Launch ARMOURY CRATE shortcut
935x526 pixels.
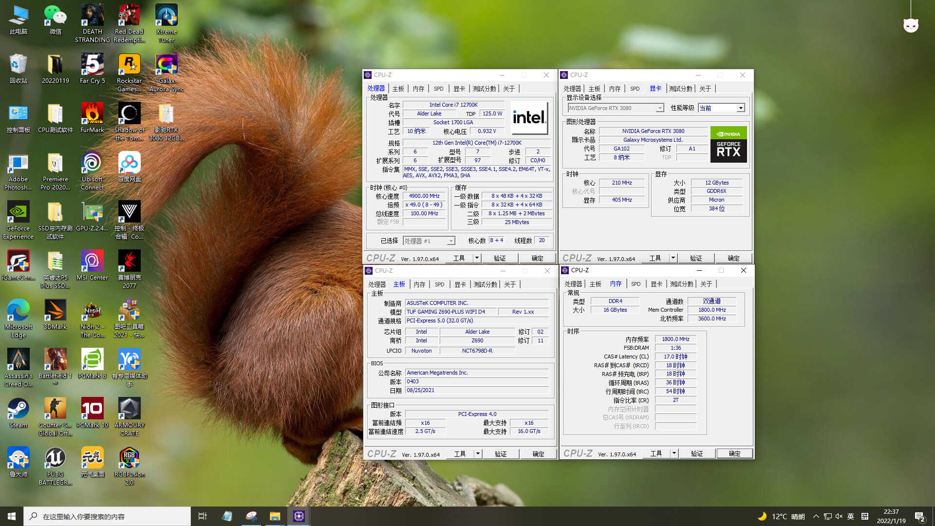(x=129, y=417)
